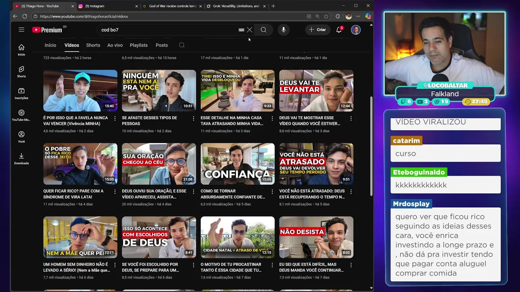The image size is (520, 292).
Task: Open options for 'QUER FICAR RICO?' video
Action: 115,191
